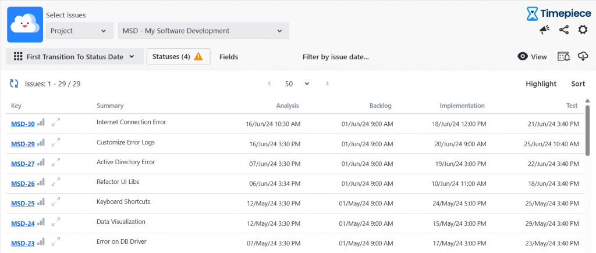Open the MSD - My Software Development dropdown
The height and width of the screenshot is (253, 596).
pos(203,31)
